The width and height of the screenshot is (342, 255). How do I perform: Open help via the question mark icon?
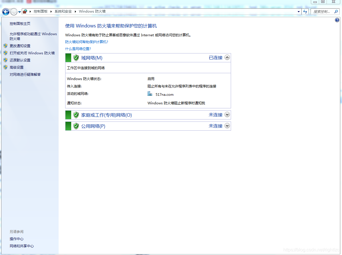337,20
